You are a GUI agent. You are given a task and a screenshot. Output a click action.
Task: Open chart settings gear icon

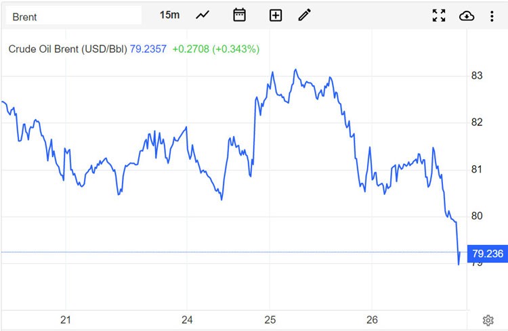[488, 320]
